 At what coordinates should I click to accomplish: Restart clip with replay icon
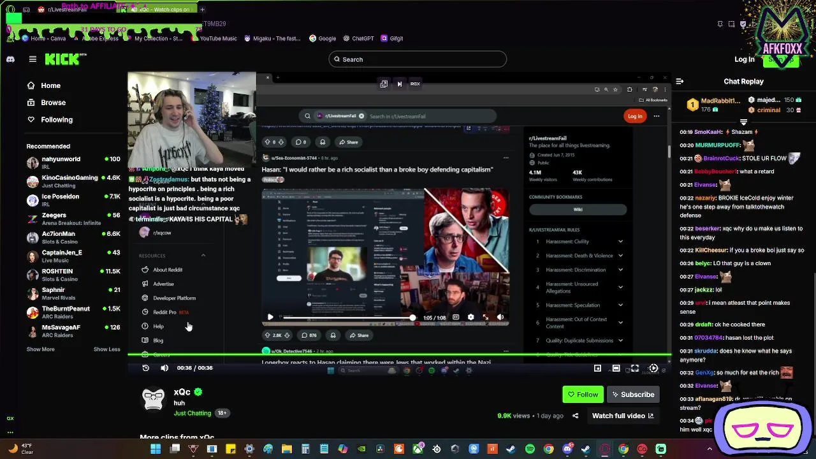[145, 368]
